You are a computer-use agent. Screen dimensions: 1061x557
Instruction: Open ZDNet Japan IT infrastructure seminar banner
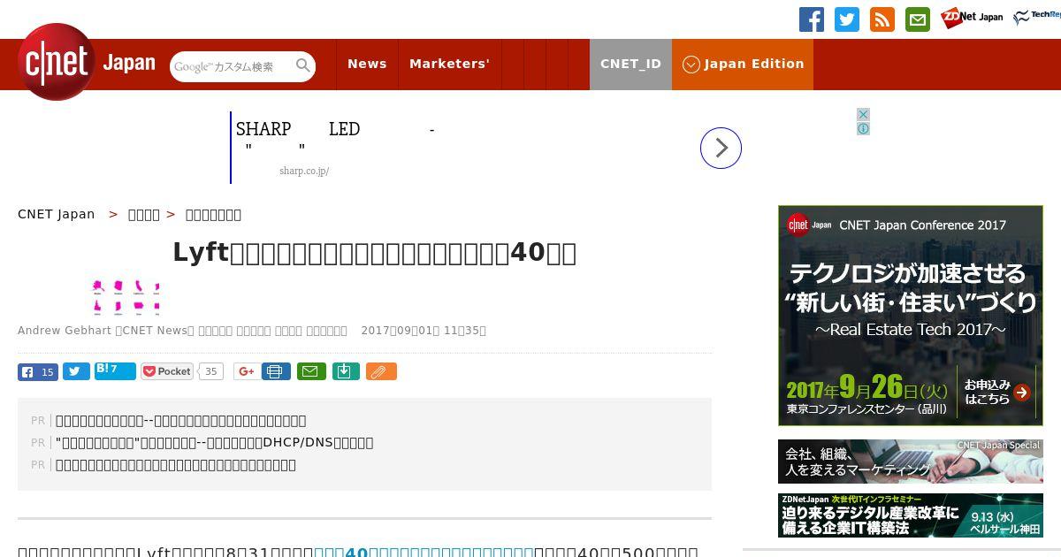[x=911, y=515]
